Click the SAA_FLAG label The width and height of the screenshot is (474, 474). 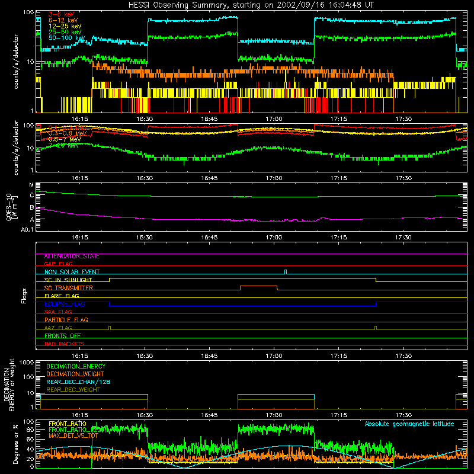coord(58,312)
